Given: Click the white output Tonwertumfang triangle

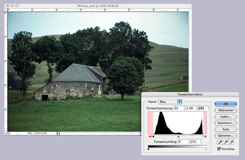Looking at the screenshot, I should pyautogui.click(x=206, y=149).
